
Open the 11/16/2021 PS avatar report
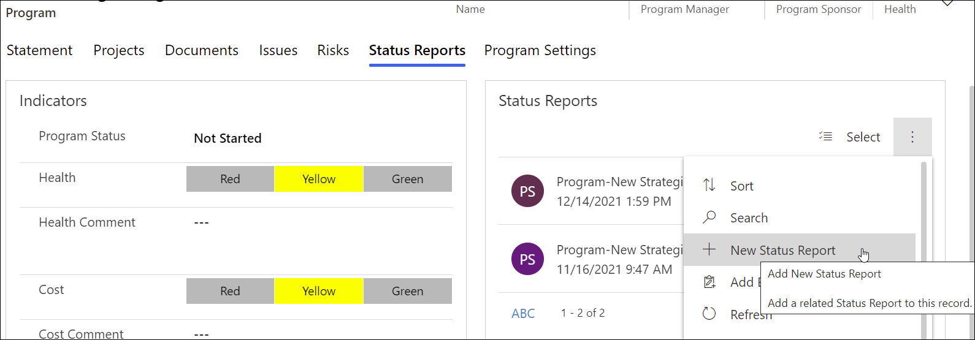pyautogui.click(x=527, y=259)
